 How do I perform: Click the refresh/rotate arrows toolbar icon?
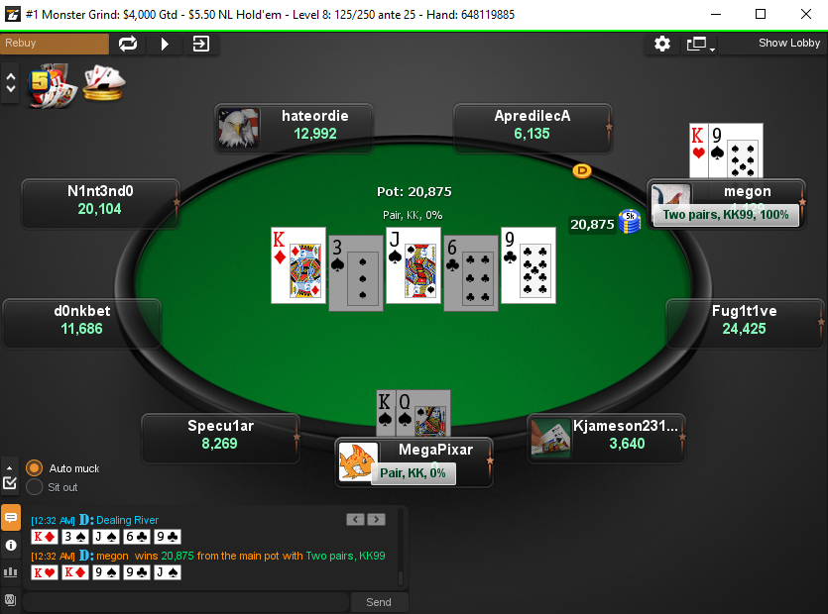(128, 44)
